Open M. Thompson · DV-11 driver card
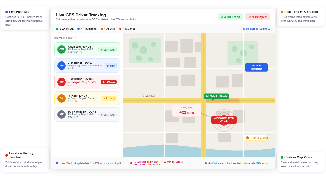Image resolution: width=326 pixels, height=178 pixels. pyautogui.click(x=87, y=115)
